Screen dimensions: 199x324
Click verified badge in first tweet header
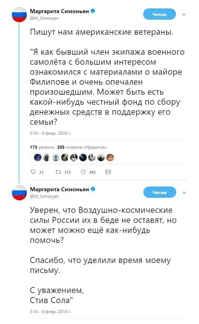click(x=93, y=11)
